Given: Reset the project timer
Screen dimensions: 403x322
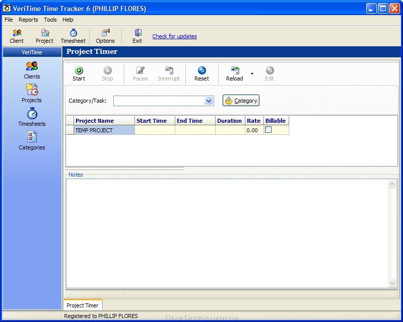Looking at the screenshot, I should coord(202,73).
